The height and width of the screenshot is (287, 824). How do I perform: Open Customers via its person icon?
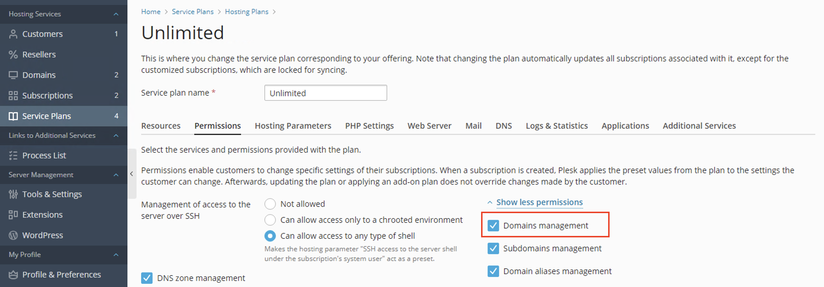click(13, 34)
